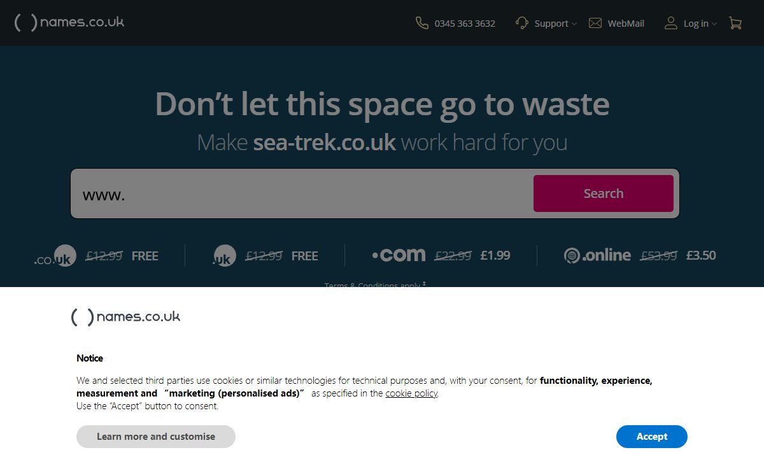Viewport: 764px width, 471px height.
Task: Accept the cookie consent
Action: point(651,437)
